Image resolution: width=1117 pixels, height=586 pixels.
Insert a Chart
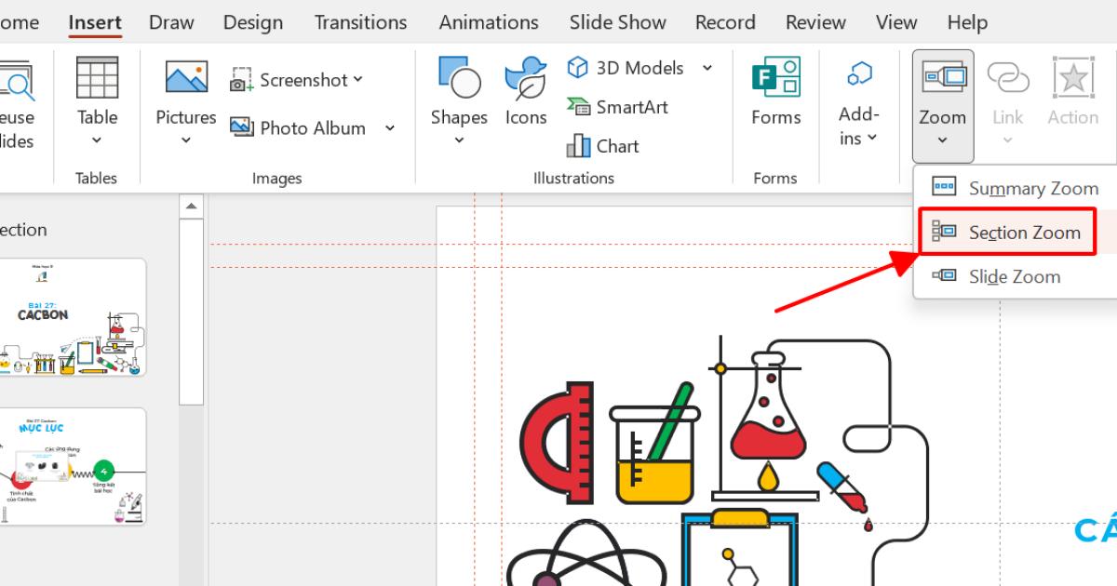tap(602, 146)
